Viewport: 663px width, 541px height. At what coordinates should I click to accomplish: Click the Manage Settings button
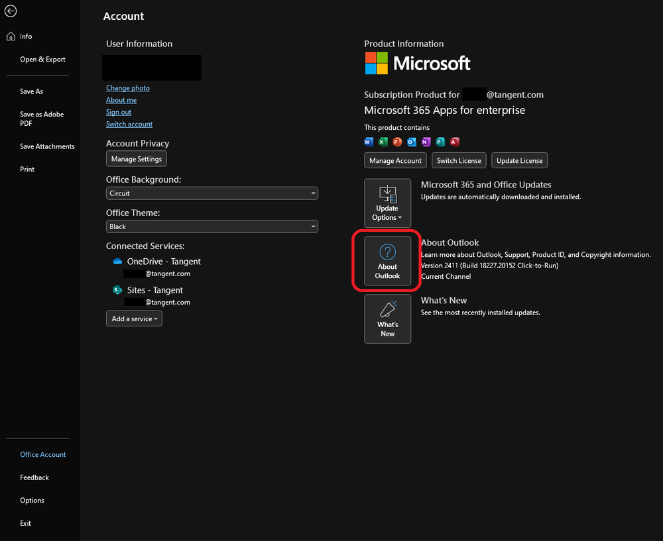[136, 159]
